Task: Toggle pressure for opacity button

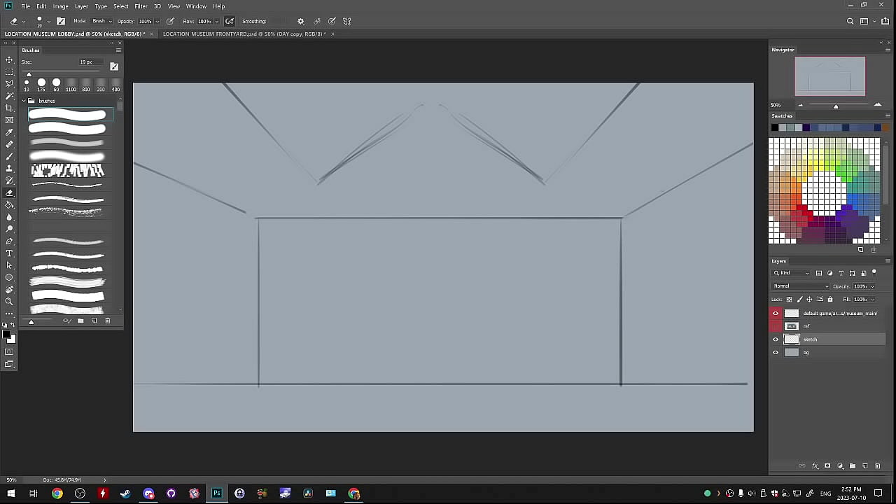Action: point(170,21)
